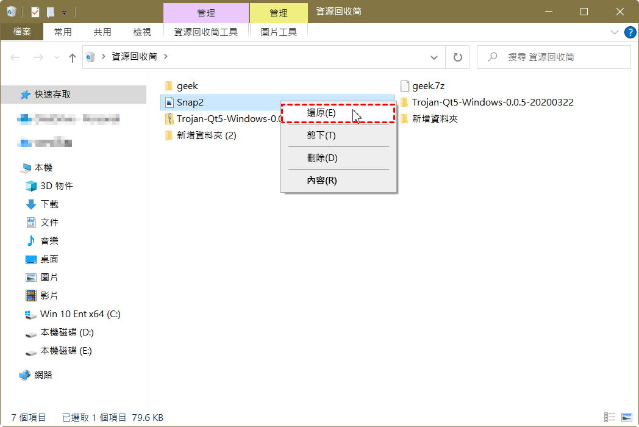The height and width of the screenshot is (427, 639).
Task: Open the 圖片工具 ribbon tab
Action: 279,32
